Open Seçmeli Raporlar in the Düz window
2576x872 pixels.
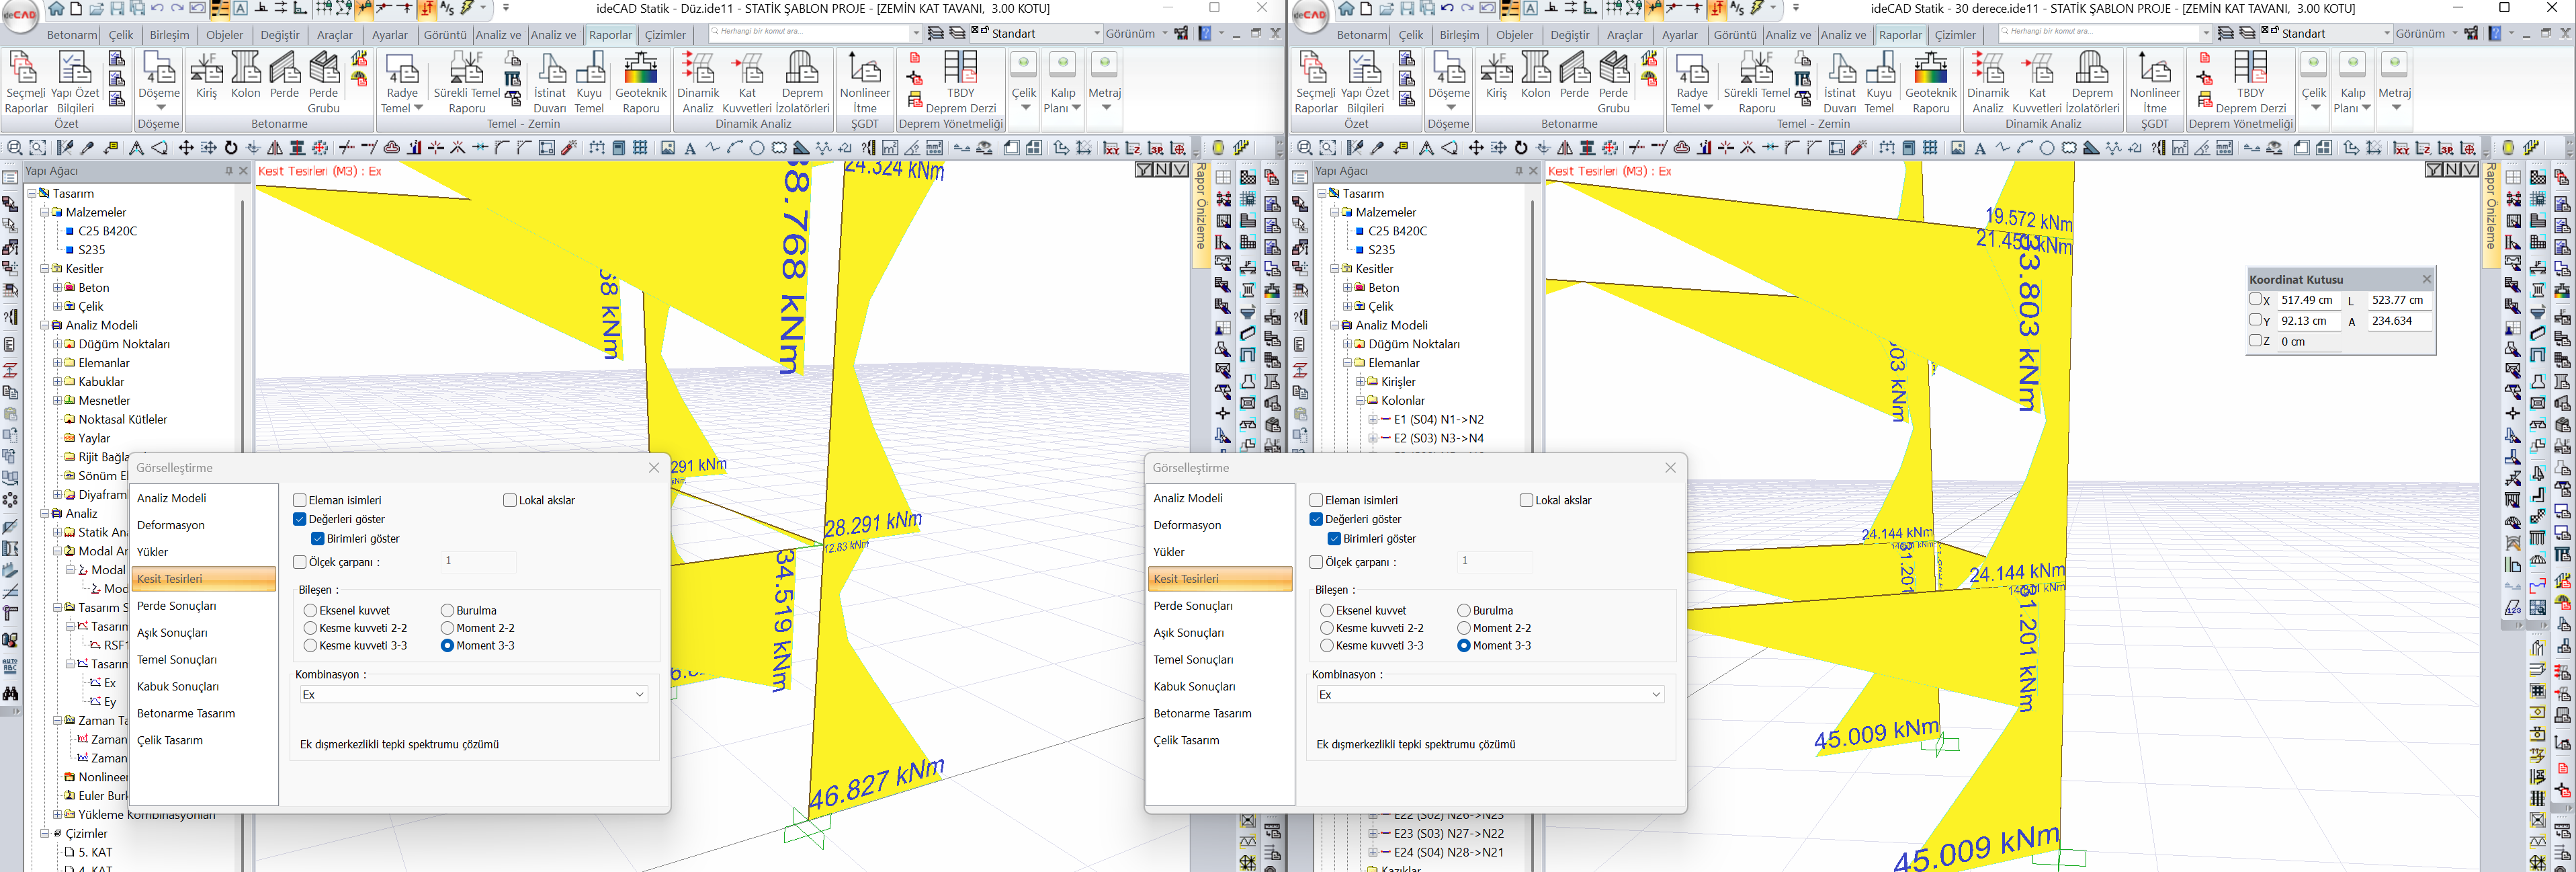[26, 82]
